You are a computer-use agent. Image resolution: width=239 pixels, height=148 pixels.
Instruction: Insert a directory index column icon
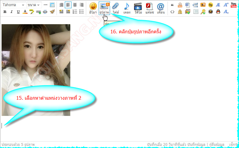coord(196,12)
